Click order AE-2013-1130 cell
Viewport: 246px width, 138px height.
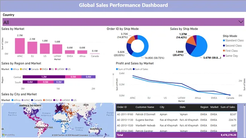[125, 120]
